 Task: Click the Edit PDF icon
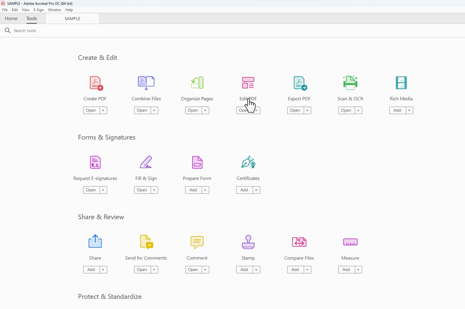pos(248,83)
